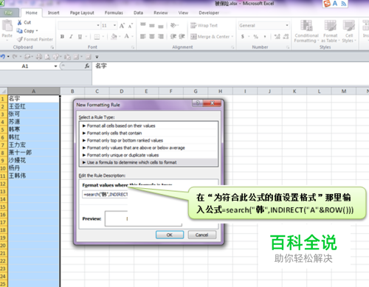The height and width of the screenshot is (287, 369).
Task: Click the Align Text Left icon
Action: [x=143, y=37]
